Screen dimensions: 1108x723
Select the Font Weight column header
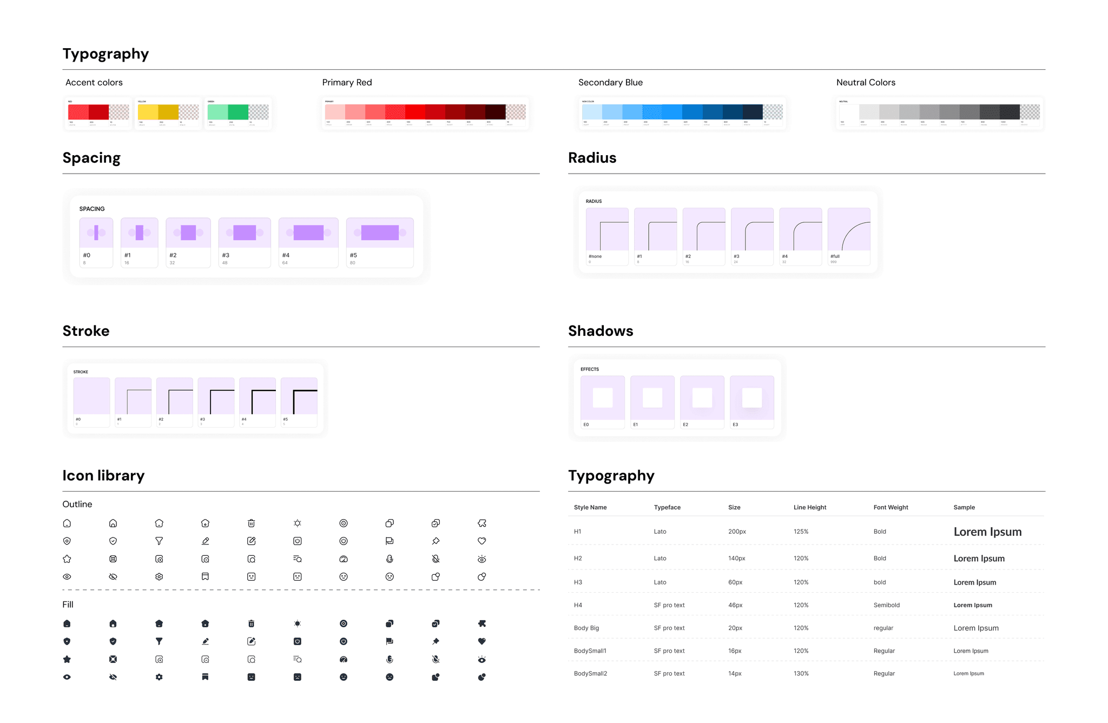pos(891,507)
